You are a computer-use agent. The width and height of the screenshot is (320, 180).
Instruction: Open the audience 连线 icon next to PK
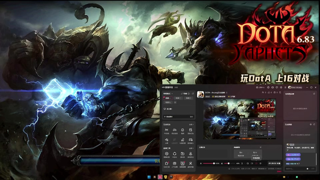pyautogui.click(x=174, y=131)
